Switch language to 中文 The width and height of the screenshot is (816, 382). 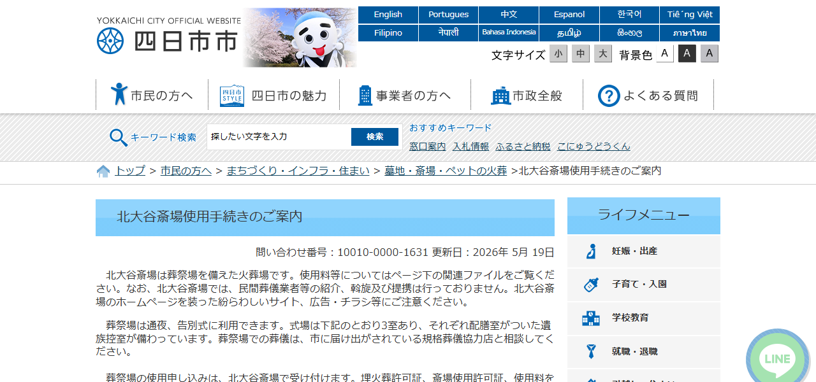pos(509,15)
